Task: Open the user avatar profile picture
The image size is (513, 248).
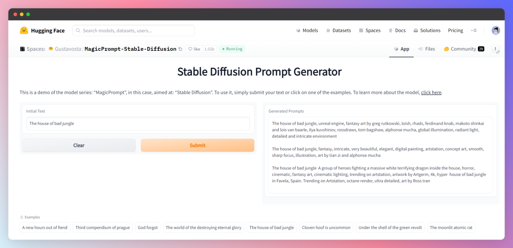Action: (x=495, y=30)
